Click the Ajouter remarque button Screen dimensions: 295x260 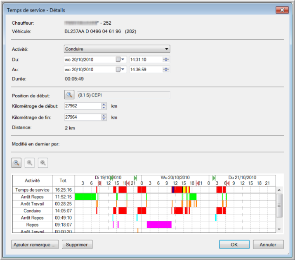(35, 244)
